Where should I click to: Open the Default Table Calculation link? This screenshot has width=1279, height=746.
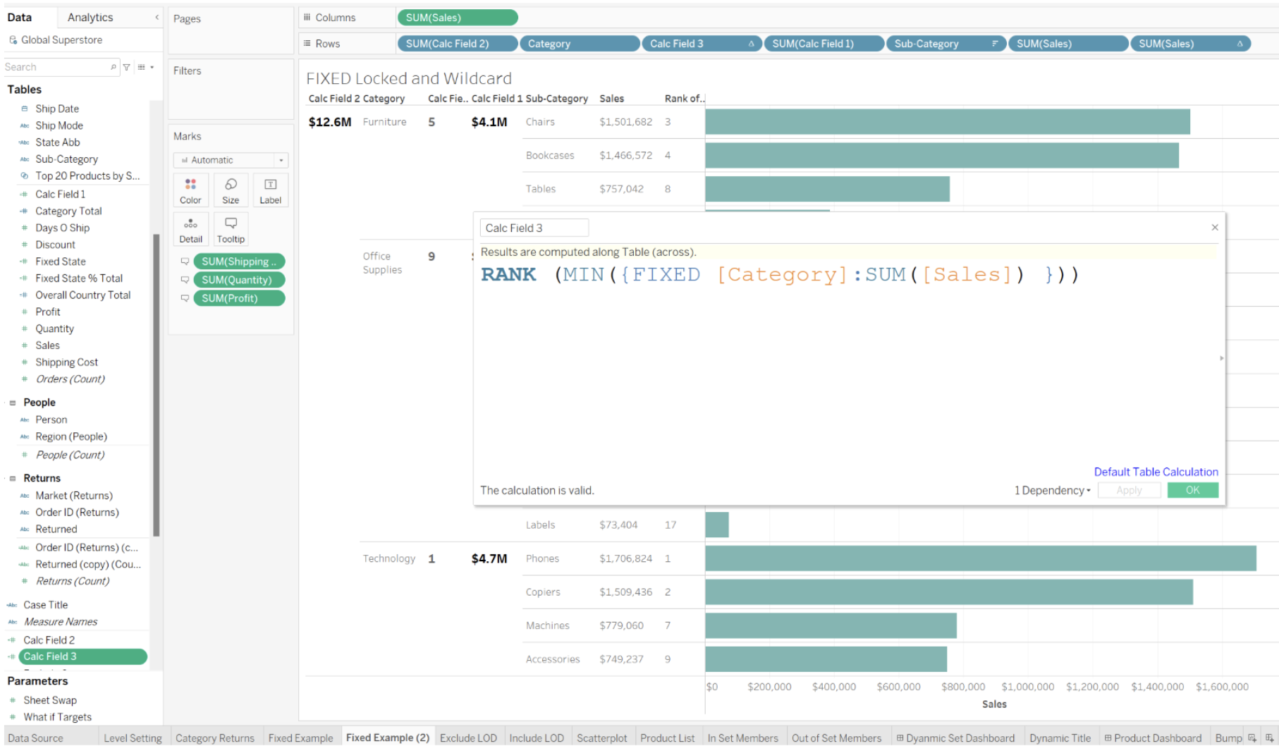point(1156,472)
